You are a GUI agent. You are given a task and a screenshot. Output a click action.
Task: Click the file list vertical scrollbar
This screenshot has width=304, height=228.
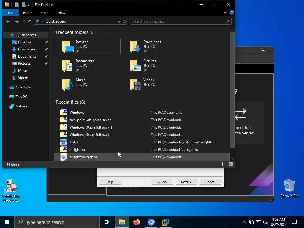coord(232,90)
